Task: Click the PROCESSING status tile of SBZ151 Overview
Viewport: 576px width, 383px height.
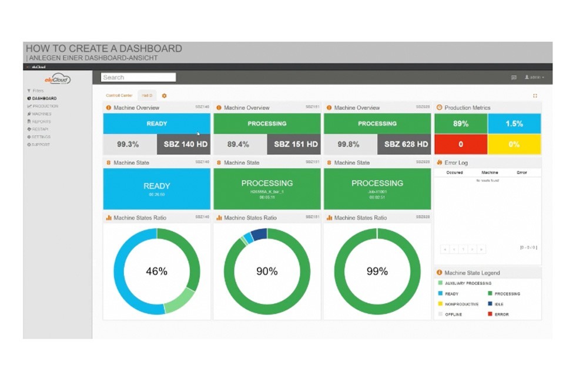Action: 267,124
